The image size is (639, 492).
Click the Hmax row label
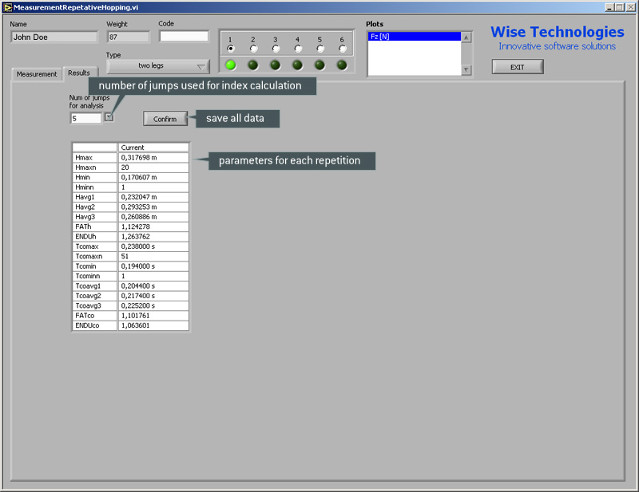coord(94,158)
